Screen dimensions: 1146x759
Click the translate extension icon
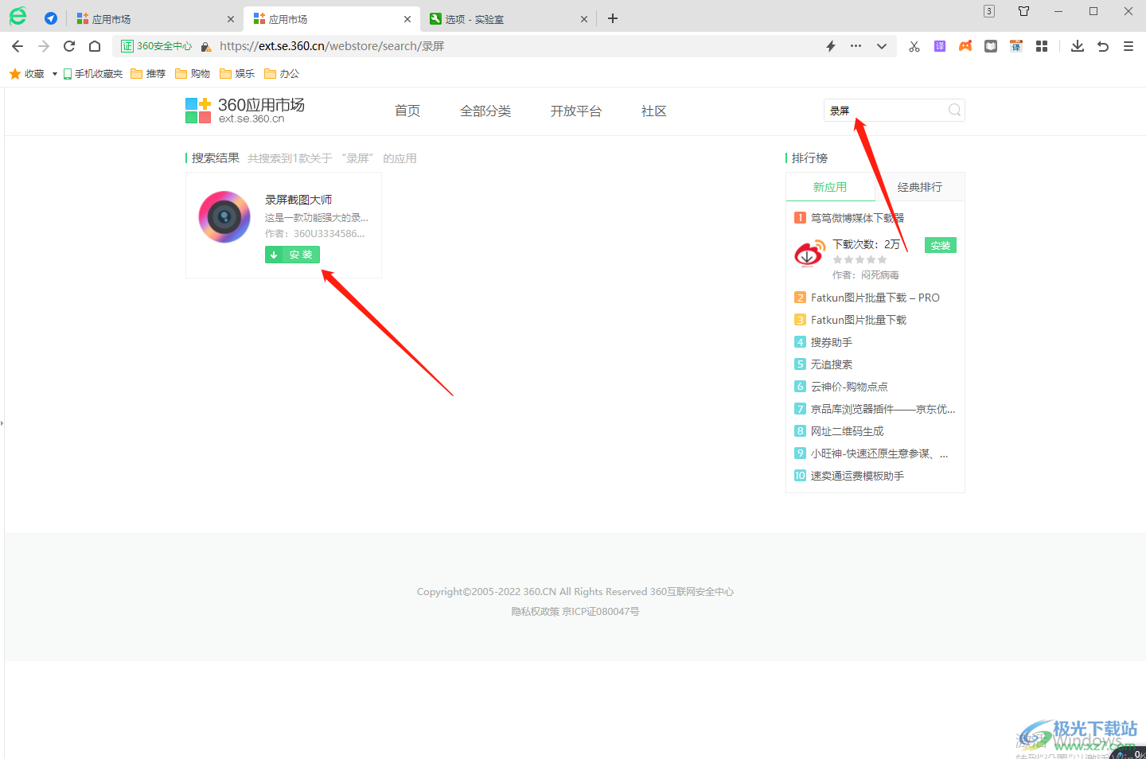click(x=1016, y=46)
